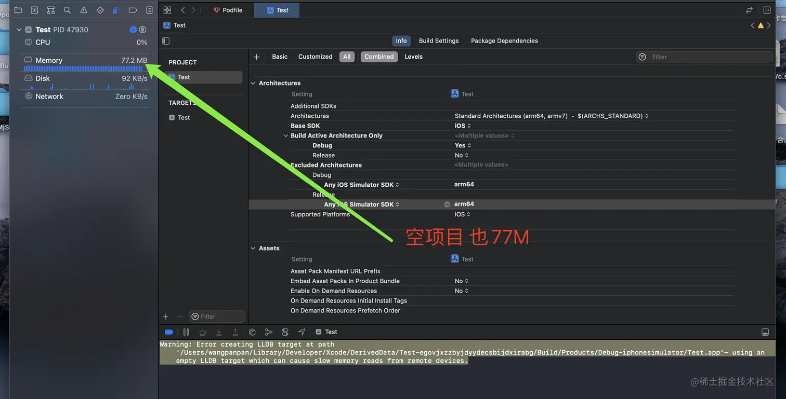This screenshot has width=786, height=399.
Task: Switch to the Build Settings tab
Action: click(439, 41)
